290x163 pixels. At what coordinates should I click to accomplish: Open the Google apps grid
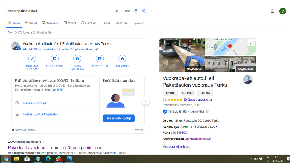(x=272, y=11)
